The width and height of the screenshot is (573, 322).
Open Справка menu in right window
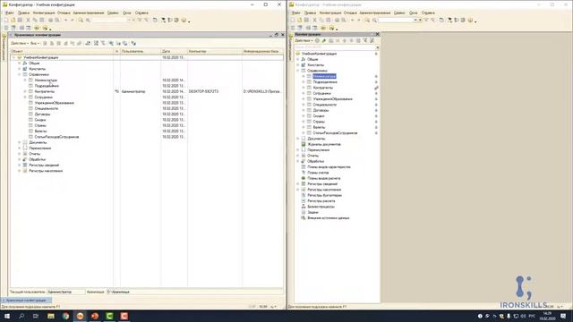pyautogui.click(x=428, y=13)
